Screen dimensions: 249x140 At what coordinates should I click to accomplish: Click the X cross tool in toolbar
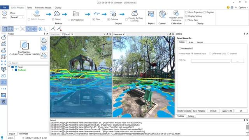[x=23, y=29]
